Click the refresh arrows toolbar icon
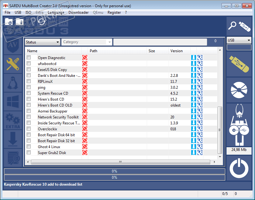 pyautogui.click(x=42, y=22)
